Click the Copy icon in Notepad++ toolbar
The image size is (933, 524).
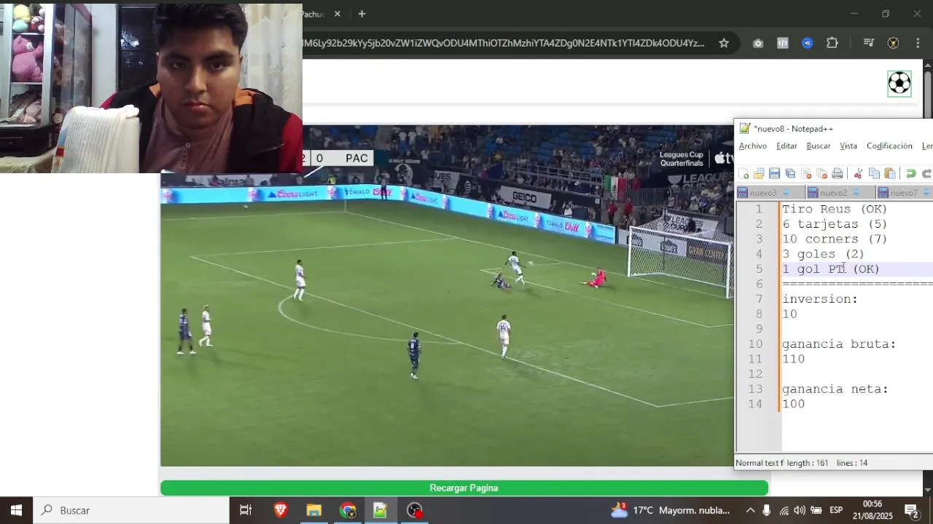(x=874, y=173)
